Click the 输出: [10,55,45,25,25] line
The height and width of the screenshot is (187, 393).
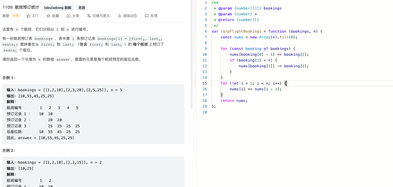(x=30, y=96)
